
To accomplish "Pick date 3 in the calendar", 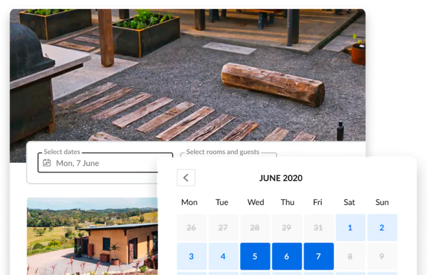I will (x=191, y=256).
